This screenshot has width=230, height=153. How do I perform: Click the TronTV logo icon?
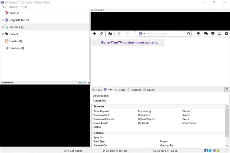(7, 13)
